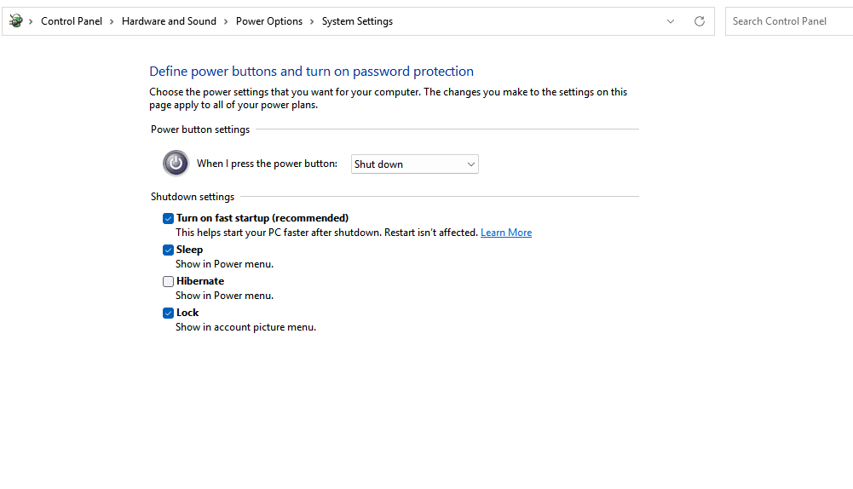Click 'Power button settings' section label
The image size is (853, 489).
[200, 129]
